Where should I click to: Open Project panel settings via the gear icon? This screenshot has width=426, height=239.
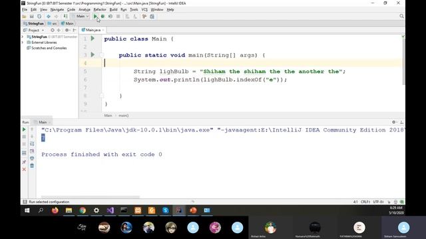pos(67,30)
